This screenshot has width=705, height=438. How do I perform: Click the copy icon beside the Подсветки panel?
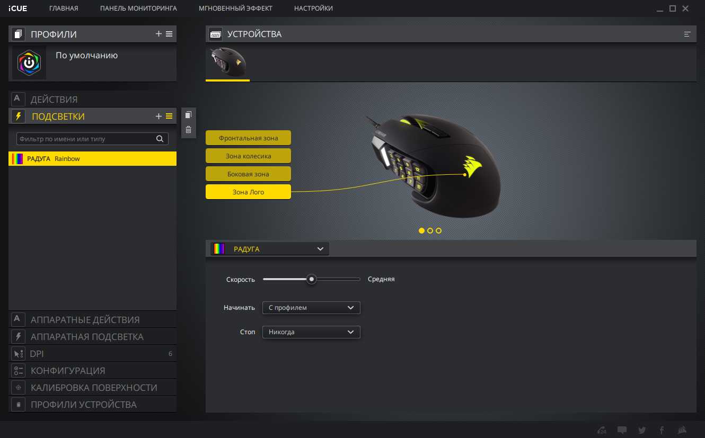coord(188,115)
